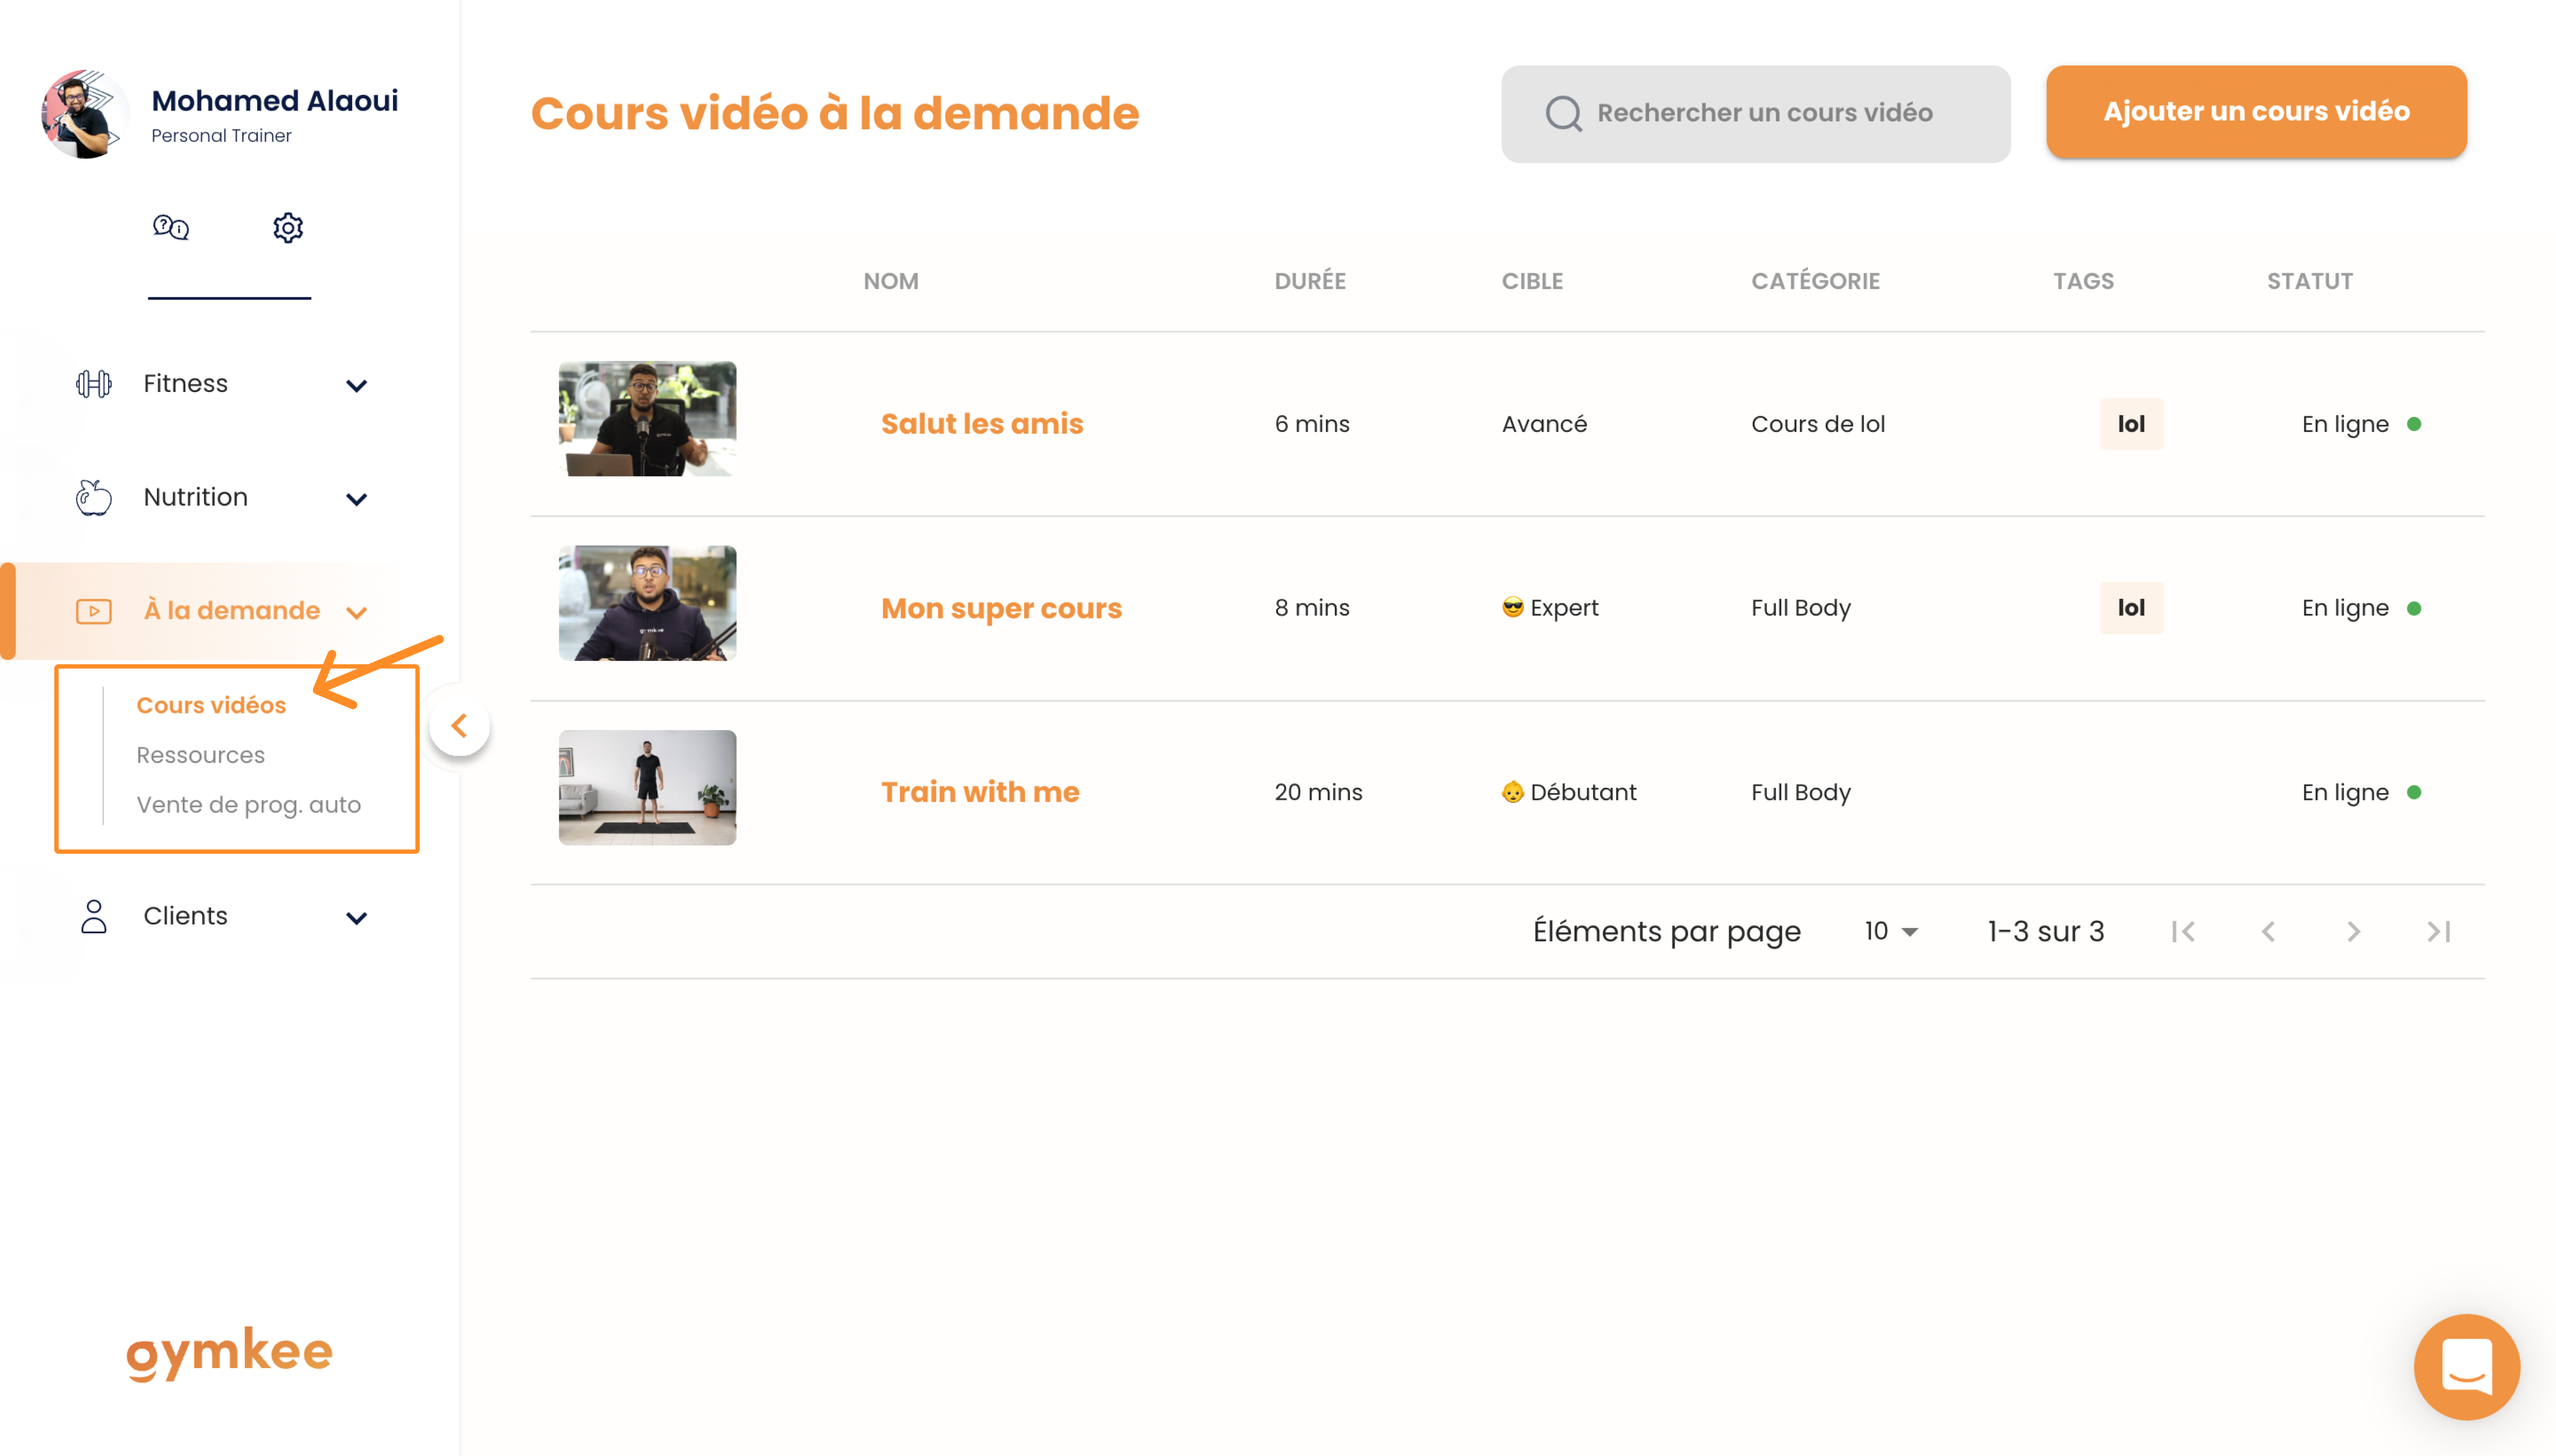Select À la demande menu label
The image size is (2556, 1456).
(232, 611)
